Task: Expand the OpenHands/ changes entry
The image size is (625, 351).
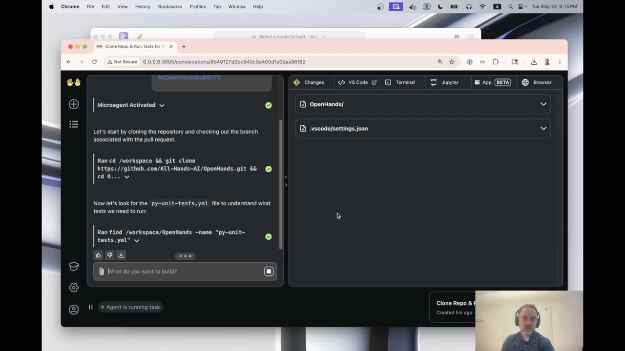Action: tap(543, 104)
